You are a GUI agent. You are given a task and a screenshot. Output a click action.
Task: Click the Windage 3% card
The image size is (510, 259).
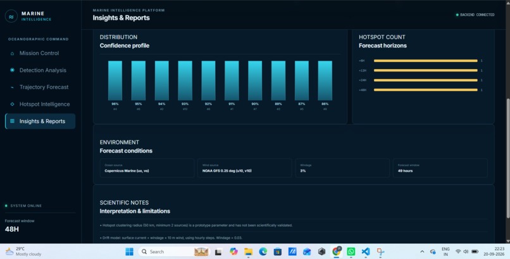pos(342,168)
